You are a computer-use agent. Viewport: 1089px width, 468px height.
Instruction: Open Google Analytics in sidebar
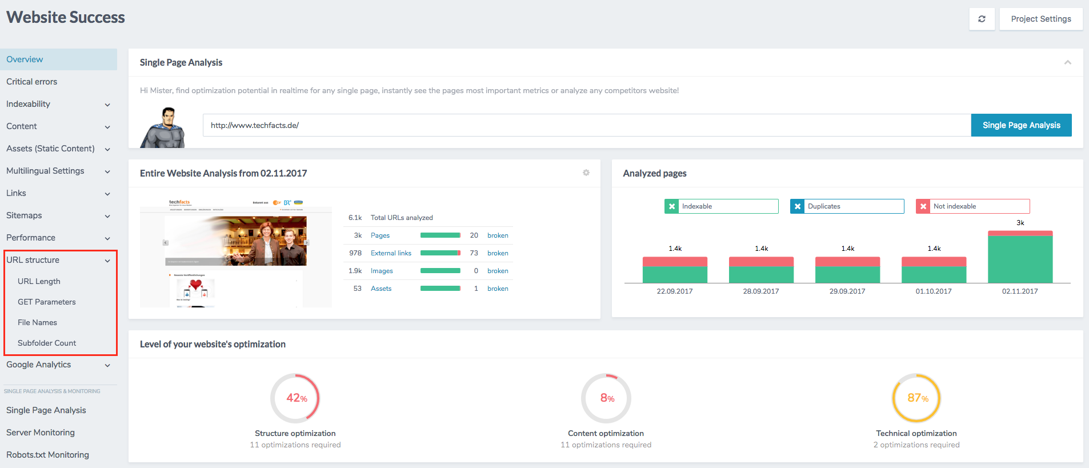pyautogui.click(x=38, y=365)
